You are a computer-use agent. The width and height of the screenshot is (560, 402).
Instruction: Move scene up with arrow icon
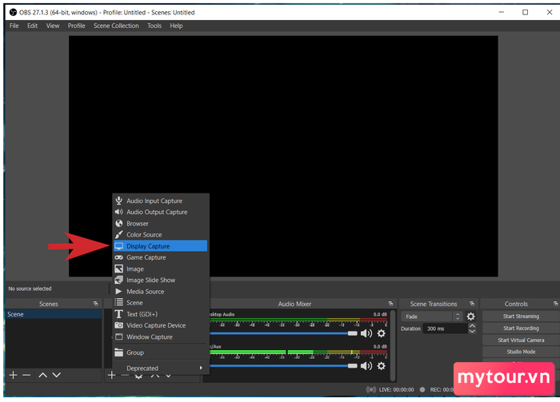coord(43,375)
